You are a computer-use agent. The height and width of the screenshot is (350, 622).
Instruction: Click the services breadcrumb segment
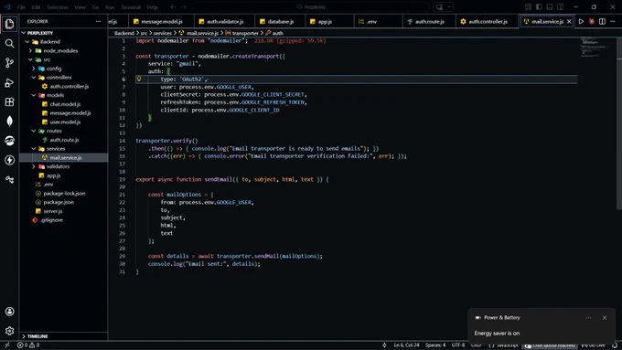[163, 33]
